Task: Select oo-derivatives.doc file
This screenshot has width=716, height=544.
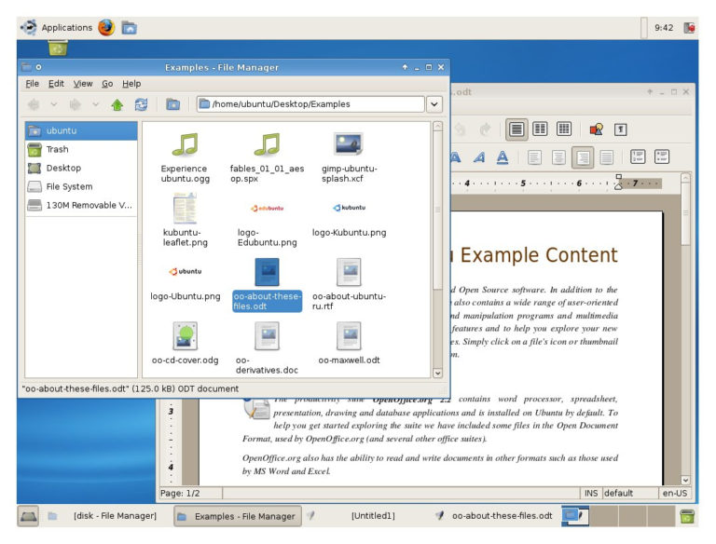Action: (x=268, y=347)
